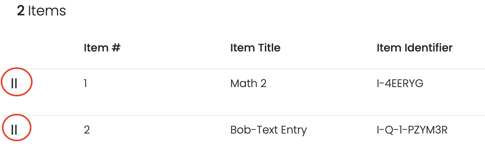Click the "2 Items" count heading
Image resolution: width=485 pixels, height=161 pixels.
(42, 11)
